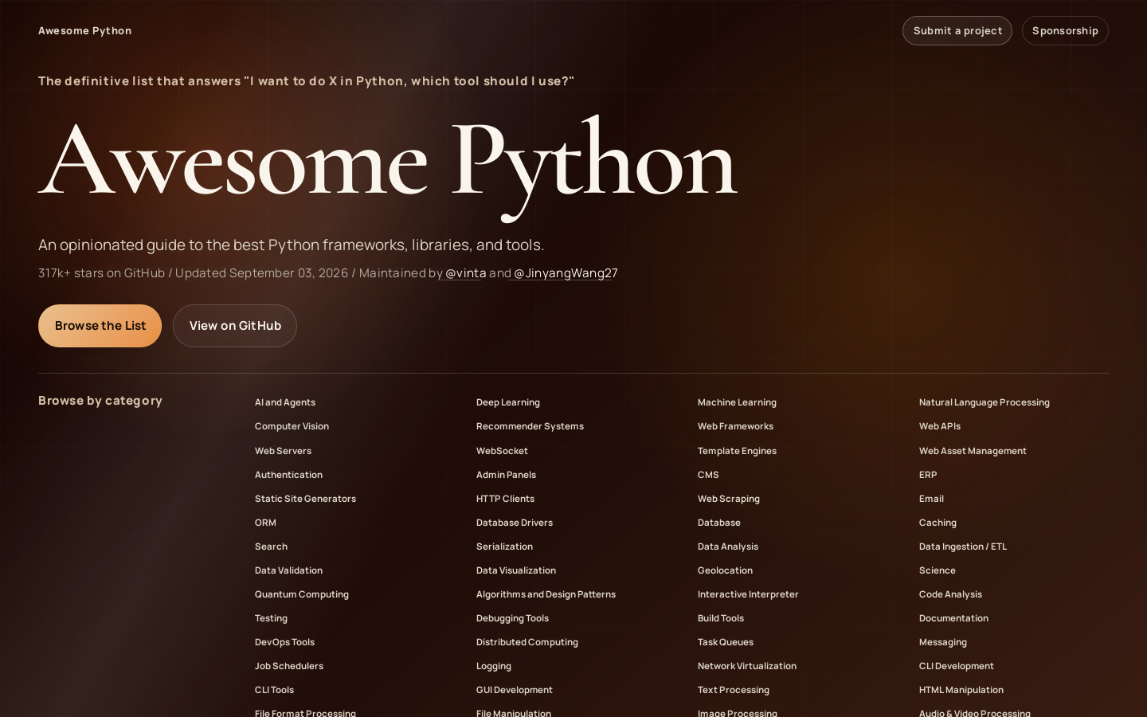Open Text Processing category
This screenshot has width=1147, height=717.
pyautogui.click(x=734, y=690)
